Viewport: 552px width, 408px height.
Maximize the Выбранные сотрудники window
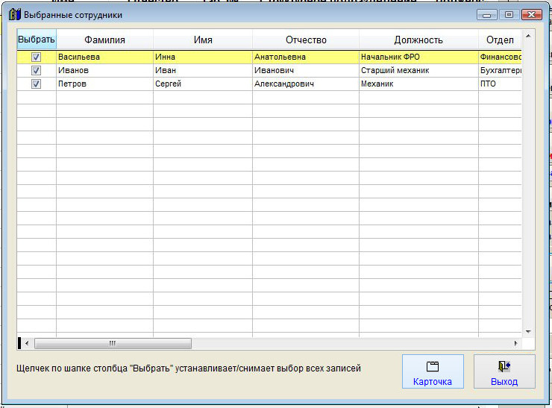(x=509, y=15)
